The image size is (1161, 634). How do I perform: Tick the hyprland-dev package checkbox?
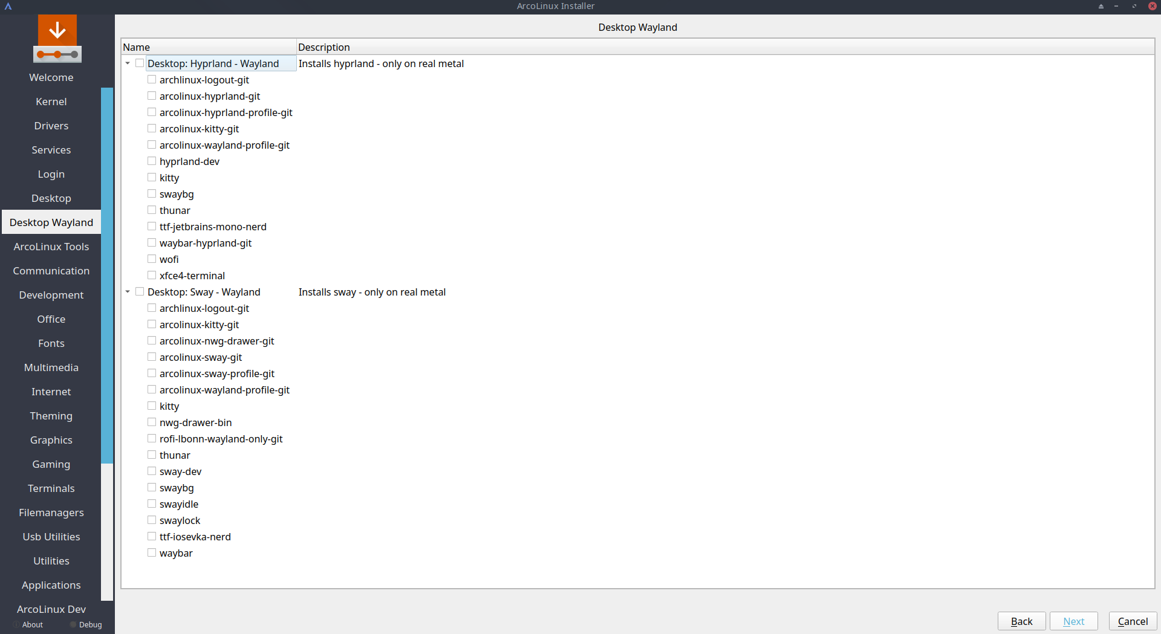pos(152,161)
